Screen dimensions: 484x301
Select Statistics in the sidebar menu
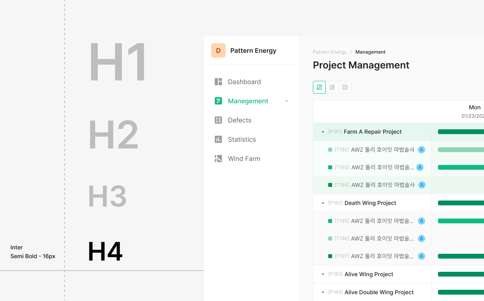point(242,139)
